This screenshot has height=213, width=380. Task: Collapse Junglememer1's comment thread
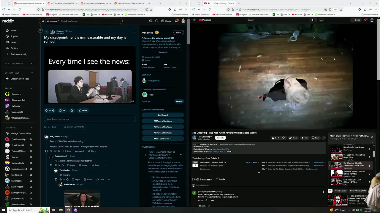click(x=51, y=165)
